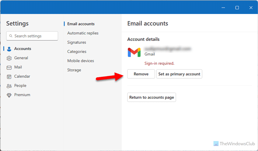Select the Categories option
Image resolution: width=258 pixels, height=151 pixels.
coord(77,52)
